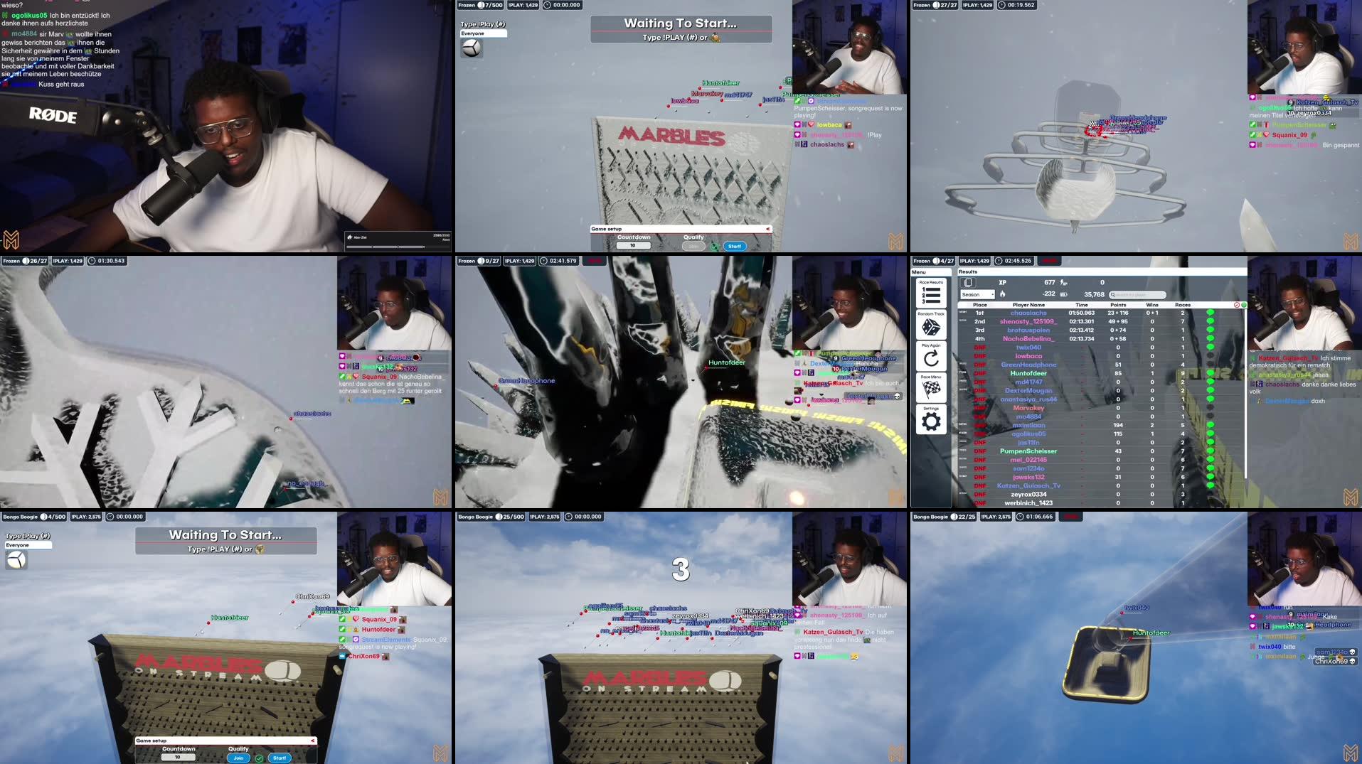Click the player search field in Results
1362x764 pixels.
point(1138,295)
